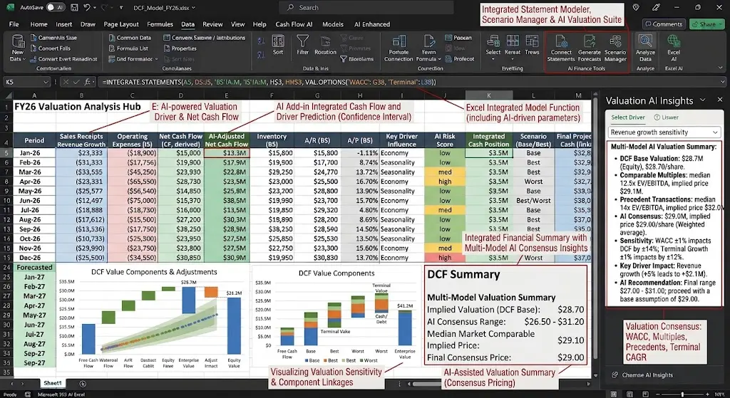Switch to the Insert ribbon tab
The width and height of the screenshot is (730, 398).
pos(63,24)
